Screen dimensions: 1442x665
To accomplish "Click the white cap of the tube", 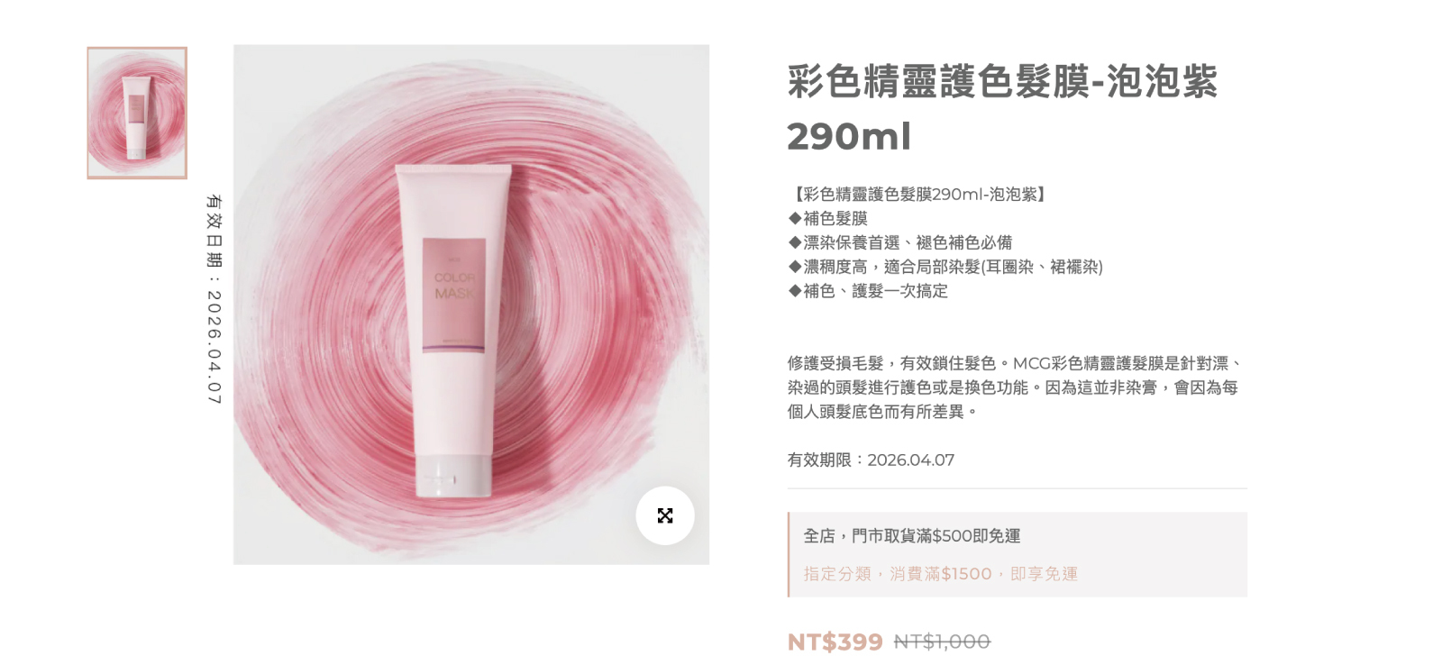I will pos(453,474).
